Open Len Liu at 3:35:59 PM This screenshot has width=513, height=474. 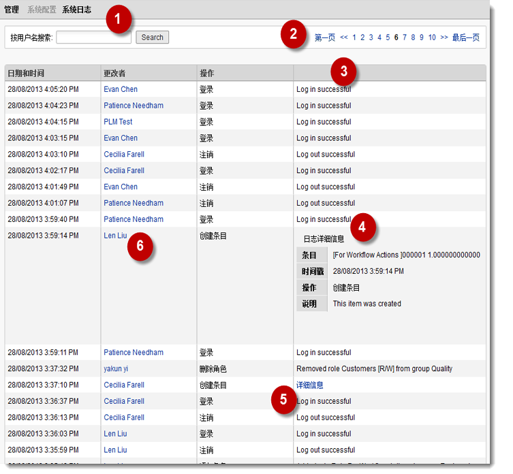(x=115, y=450)
